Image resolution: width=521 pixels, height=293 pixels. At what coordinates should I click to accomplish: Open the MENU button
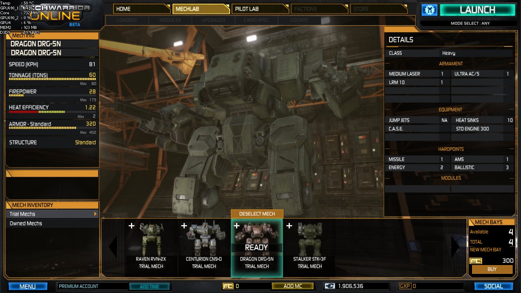pyautogui.click(x=28, y=286)
